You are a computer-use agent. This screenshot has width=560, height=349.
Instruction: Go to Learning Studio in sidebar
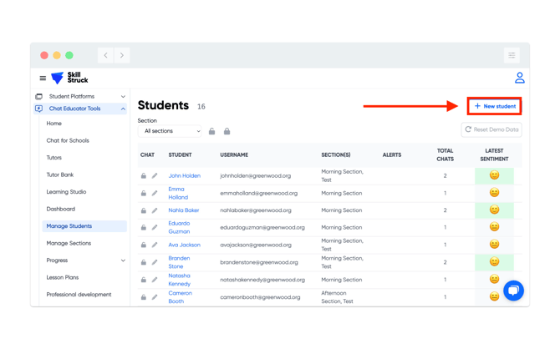[x=66, y=192]
